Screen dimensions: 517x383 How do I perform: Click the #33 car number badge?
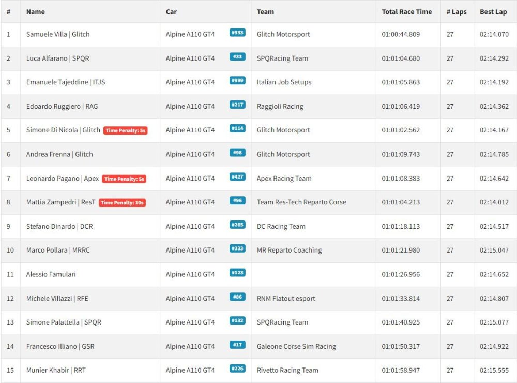pos(237,57)
